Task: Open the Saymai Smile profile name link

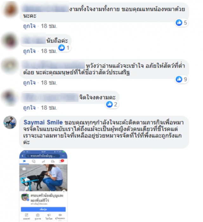Action: 43,122
